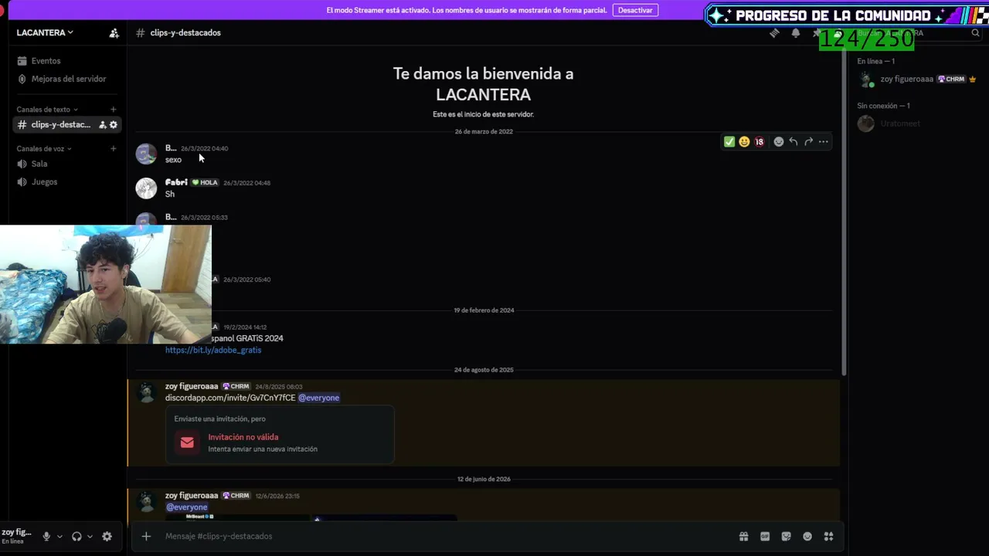Image resolution: width=989 pixels, height=556 pixels.
Task: Toggle microphone mute
Action: pyautogui.click(x=46, y=537)
